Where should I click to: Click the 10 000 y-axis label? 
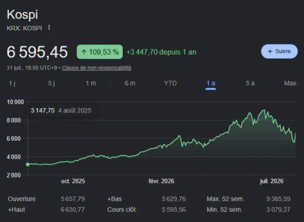[x=15, y=102]
